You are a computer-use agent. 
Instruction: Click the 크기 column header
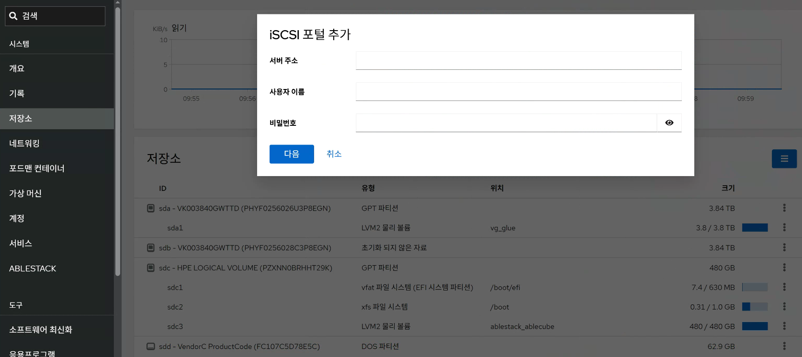[x=728, y=188]
